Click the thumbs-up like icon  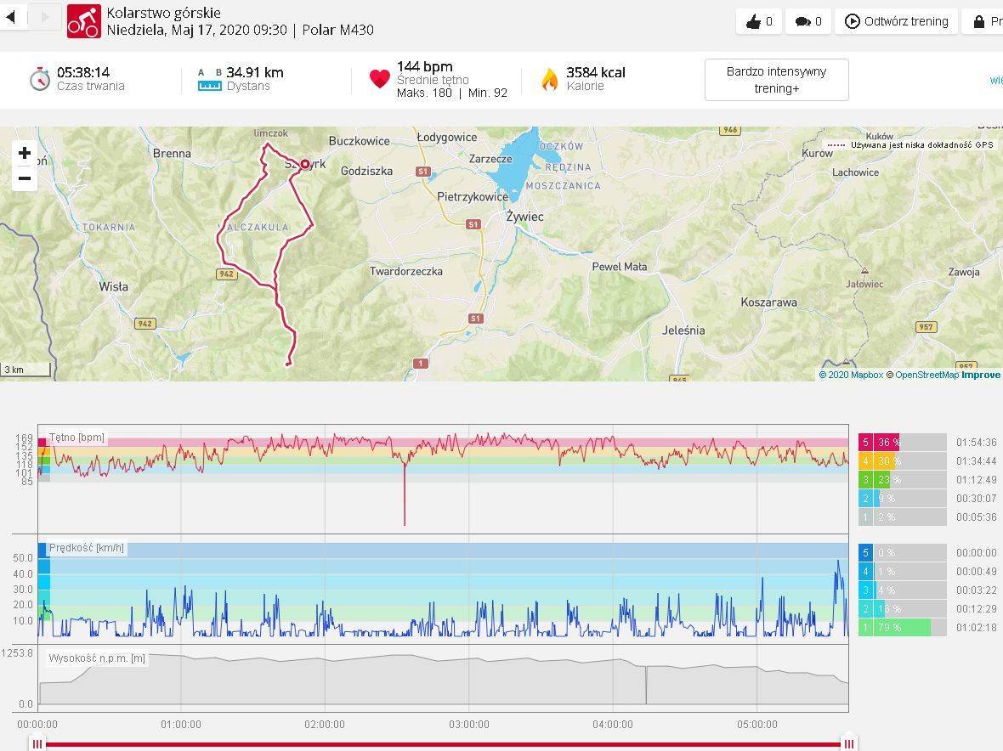click(753, 21)
